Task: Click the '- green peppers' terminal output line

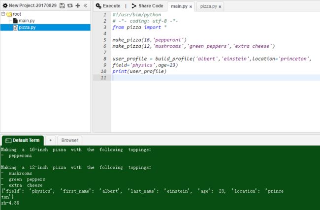Action: [23, 180]
